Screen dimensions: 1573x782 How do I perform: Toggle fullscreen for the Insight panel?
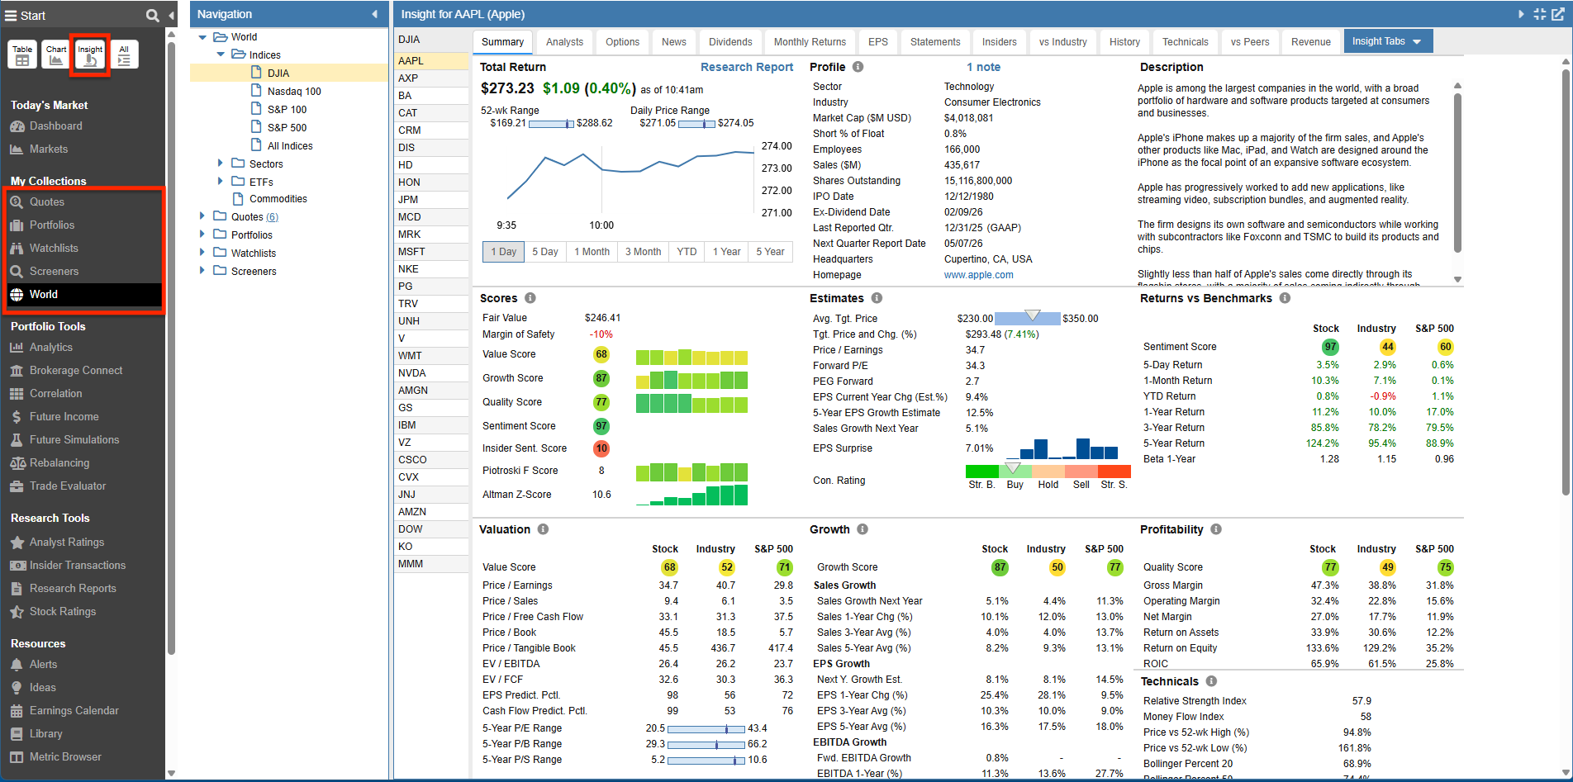click(x=1539, y=14)
